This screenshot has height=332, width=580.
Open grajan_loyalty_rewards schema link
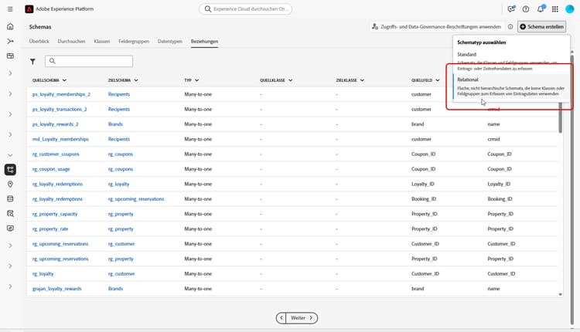coord(57,289)
